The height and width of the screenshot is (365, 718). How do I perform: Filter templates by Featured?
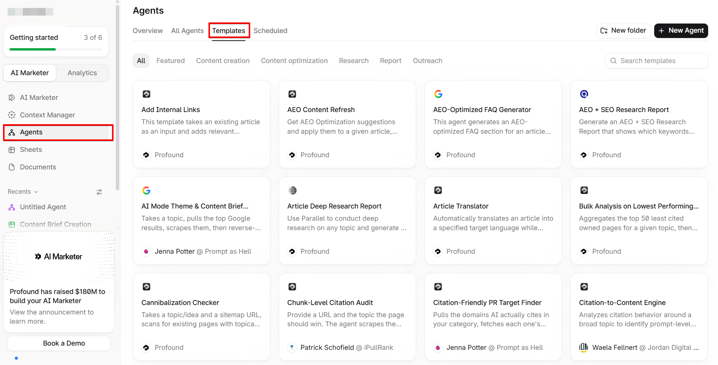(x=170, y=61)
